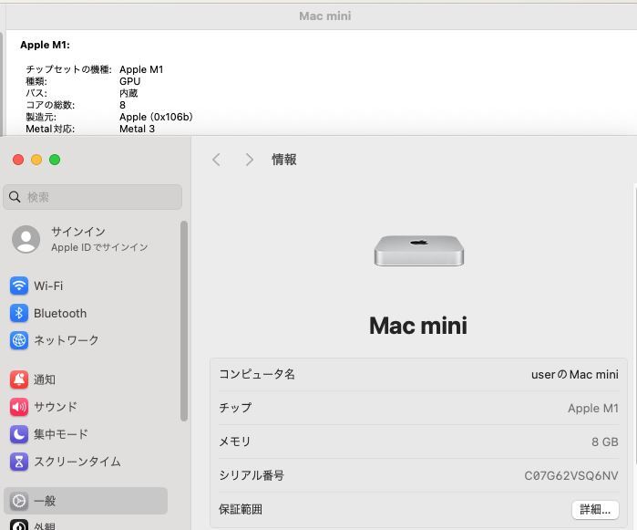Go back with left chevron
The image size is (637, 530).
pos(217,160)
